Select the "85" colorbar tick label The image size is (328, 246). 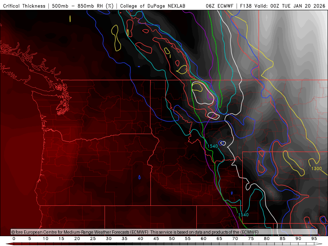pyautogui.click(x=282, y=239)
